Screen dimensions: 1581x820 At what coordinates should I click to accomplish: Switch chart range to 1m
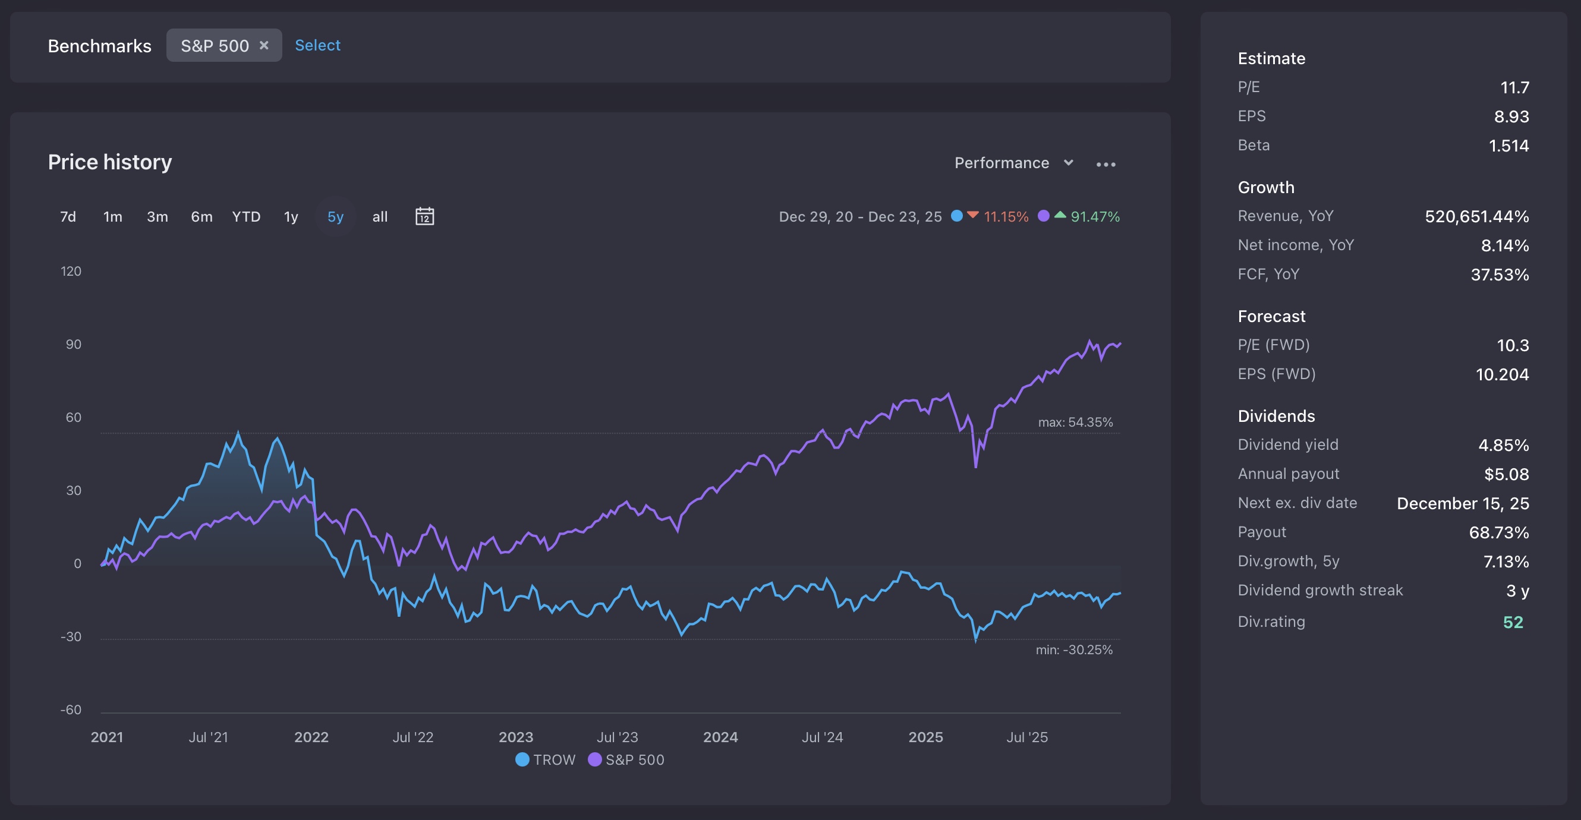pyautogui.click(x=112, y=217)
